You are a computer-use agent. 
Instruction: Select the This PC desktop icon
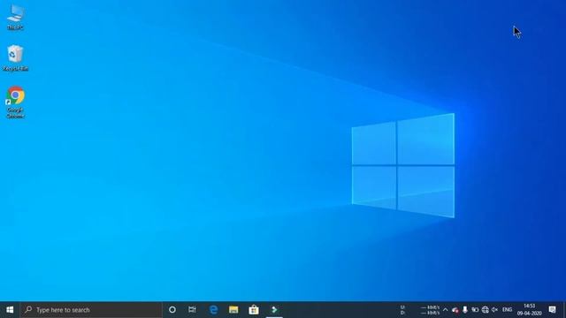[x=16, y=17]
